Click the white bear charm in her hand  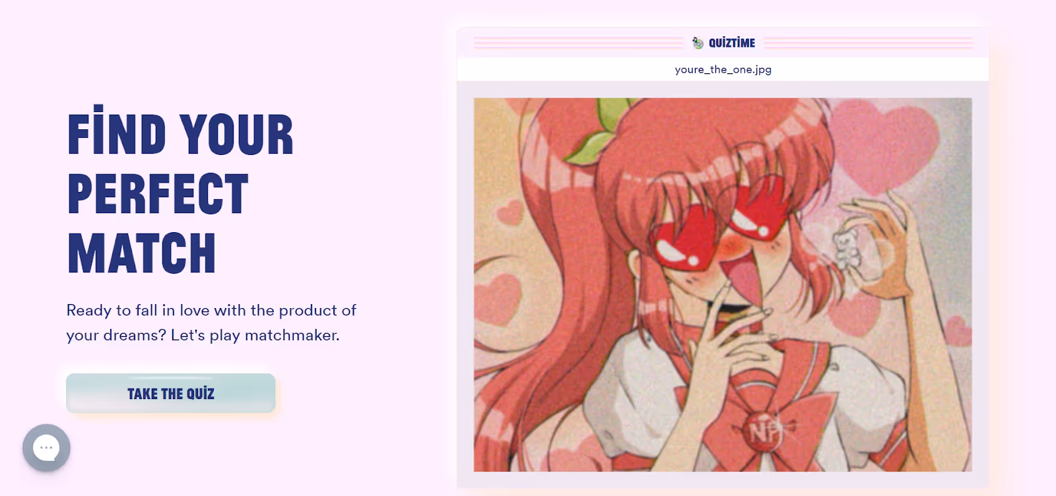pos(846,247)
